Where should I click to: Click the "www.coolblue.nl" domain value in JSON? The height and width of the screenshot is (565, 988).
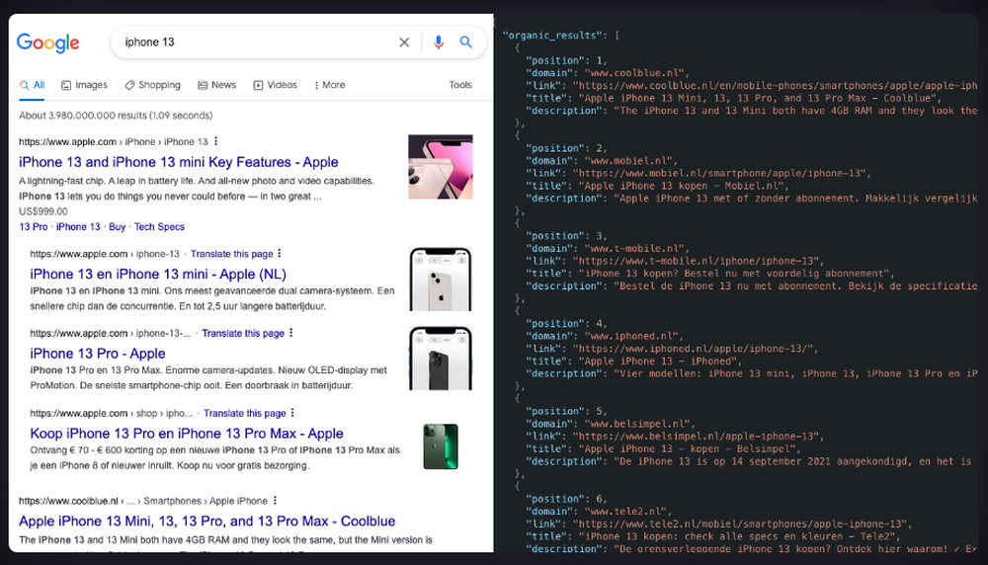635,73
